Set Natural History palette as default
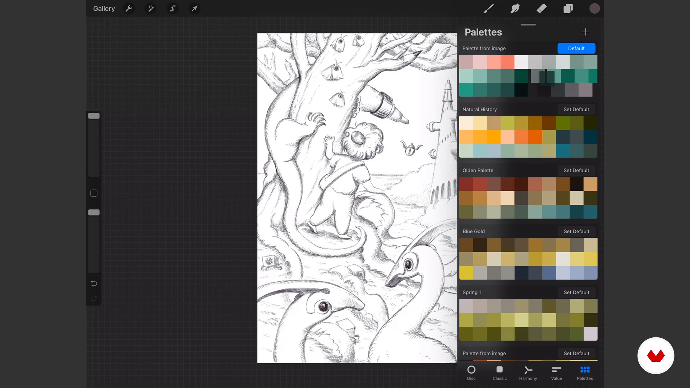The height and width of the screenshot is (388, 690). click(x=576, y=109)
